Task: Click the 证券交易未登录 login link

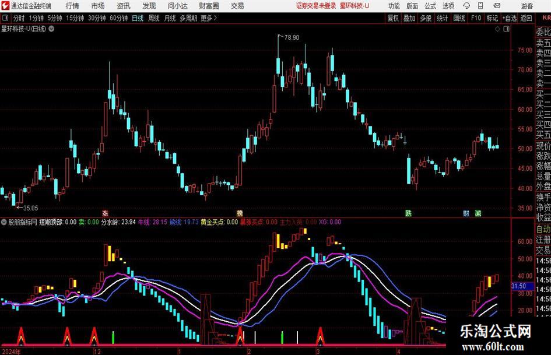Action: click(x=316, y=6)
